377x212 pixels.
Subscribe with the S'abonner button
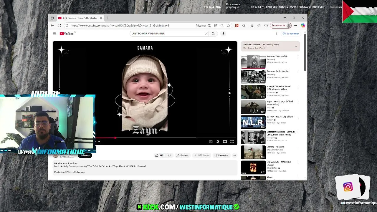point(85,155)
